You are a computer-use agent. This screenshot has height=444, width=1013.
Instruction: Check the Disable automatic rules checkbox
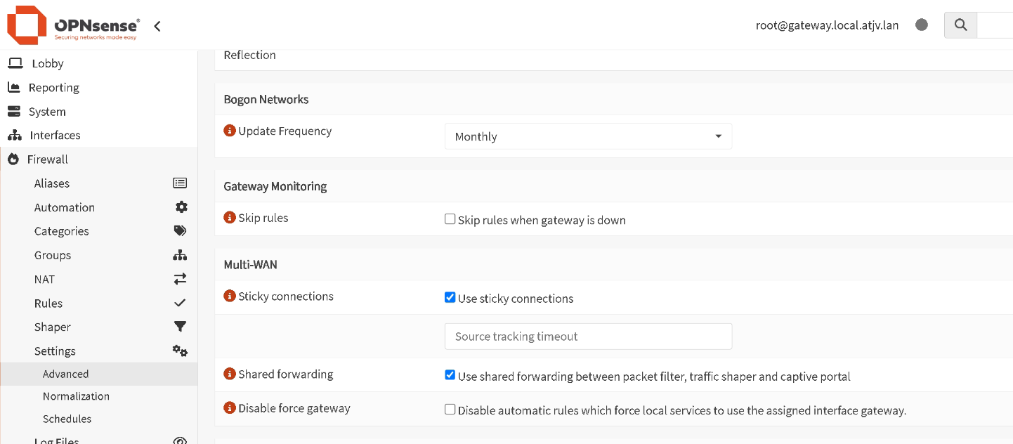[x=450, y=410]
